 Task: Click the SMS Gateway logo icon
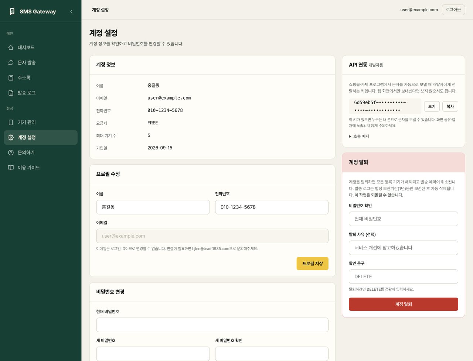point(12,11)
